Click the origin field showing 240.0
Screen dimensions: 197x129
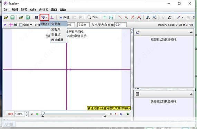pos(83,25)
